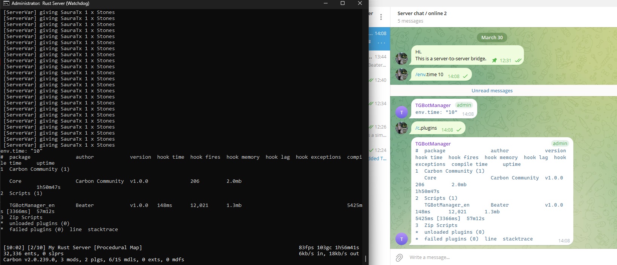Click the TGBotManager sender name above env.time reply
Image resolution: width=617 pixels, height=265 pixels.
(433, 105)
